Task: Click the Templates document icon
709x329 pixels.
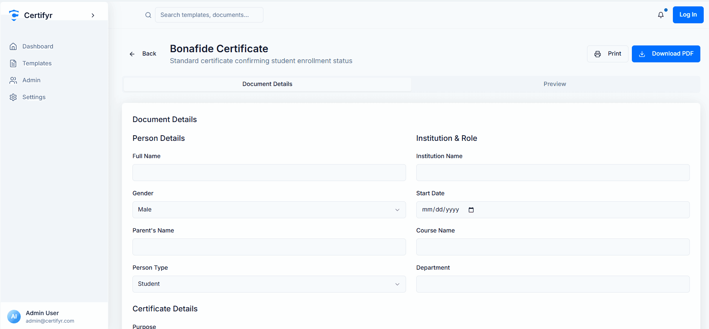Action: tap(13, 63)
